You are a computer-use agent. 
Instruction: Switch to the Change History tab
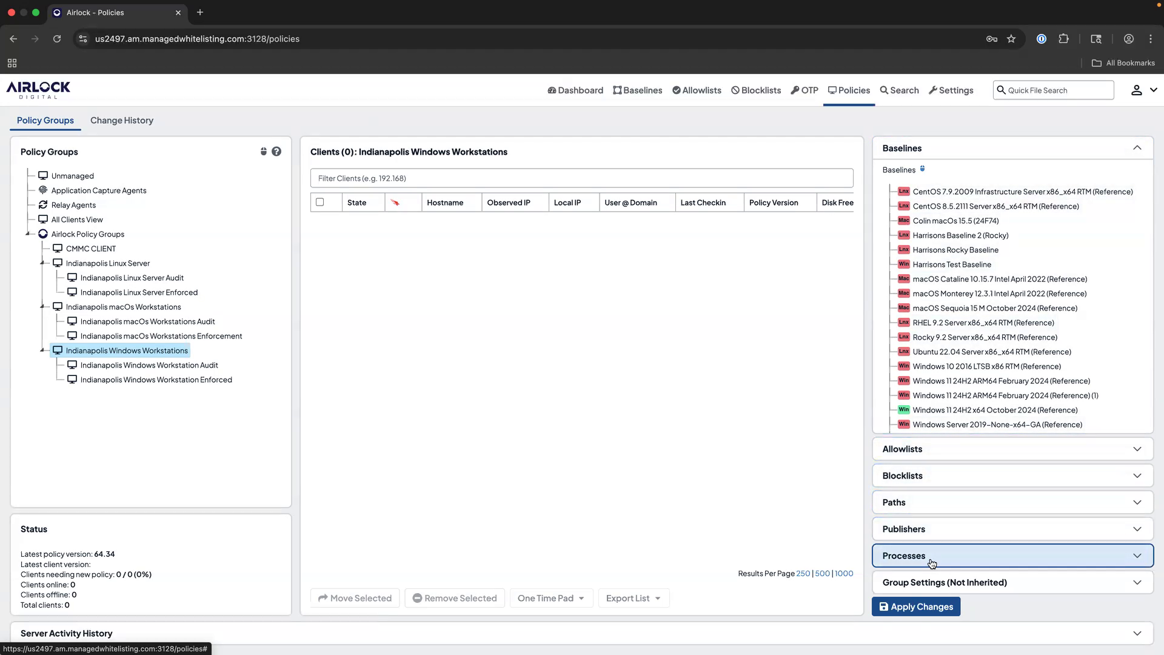click(x=121, y=120)
